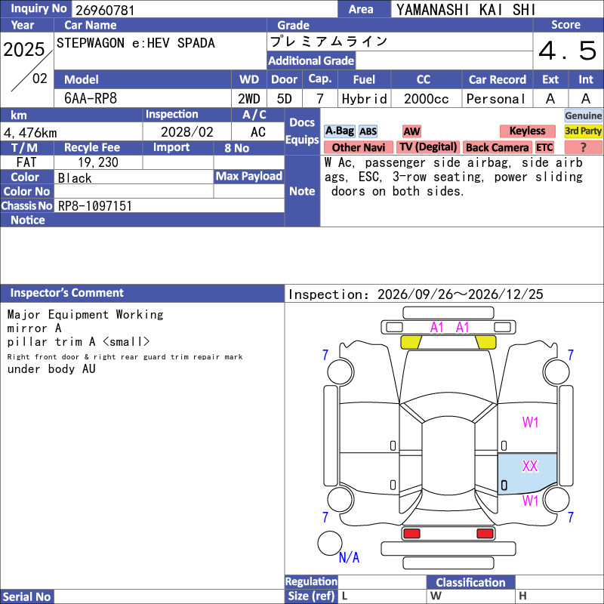Click the A-Bag equipment badge
604x604 pixels.
pyautogui.click(x=339, y=131)
